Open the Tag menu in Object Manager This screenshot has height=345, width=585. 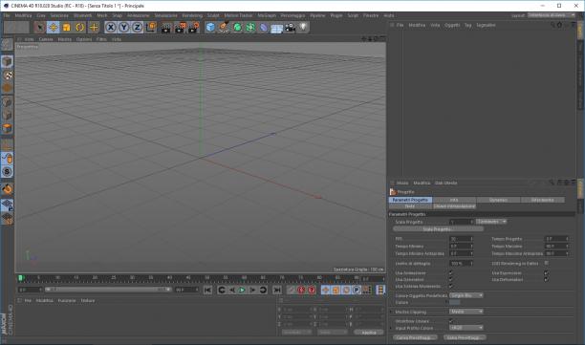tap(467, 25)
